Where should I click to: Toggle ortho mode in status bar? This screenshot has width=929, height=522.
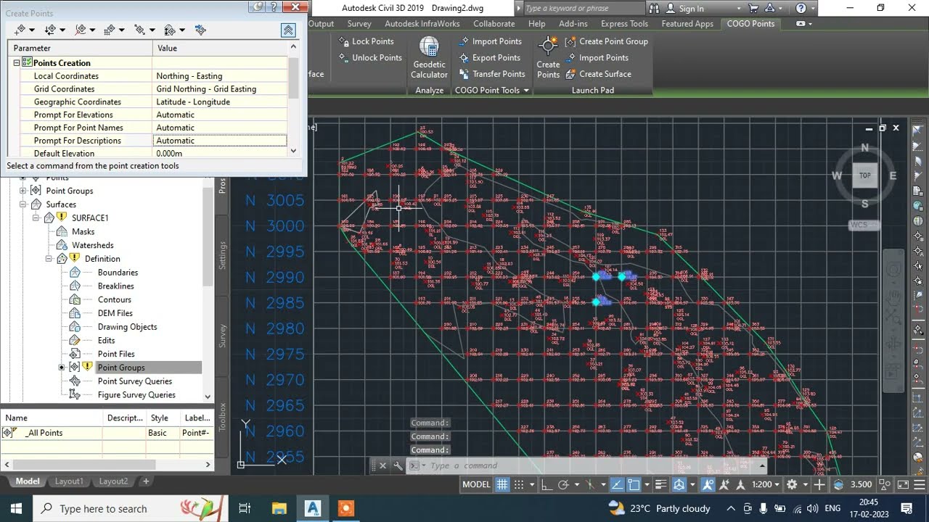click(x=546, y=484)
